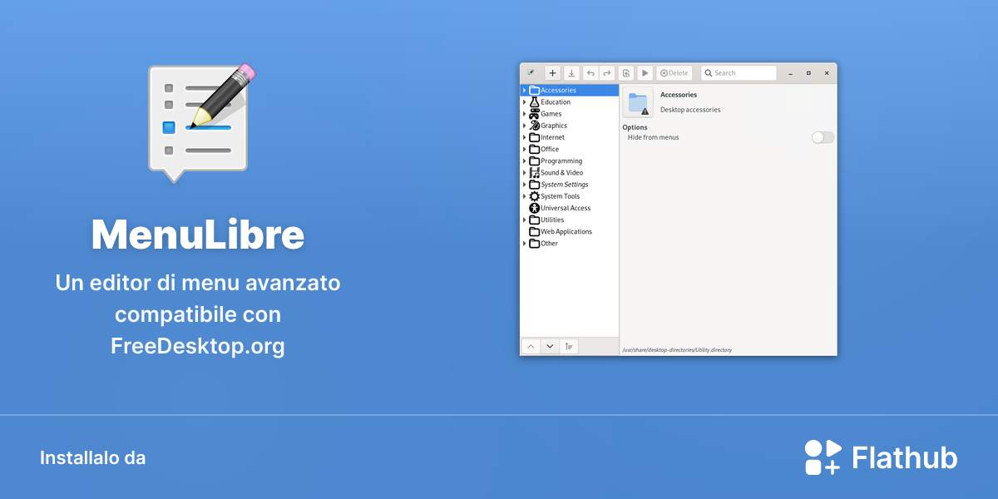Move the selected item down
Viewport: 998px width, 499px height.
coord(550,347)
